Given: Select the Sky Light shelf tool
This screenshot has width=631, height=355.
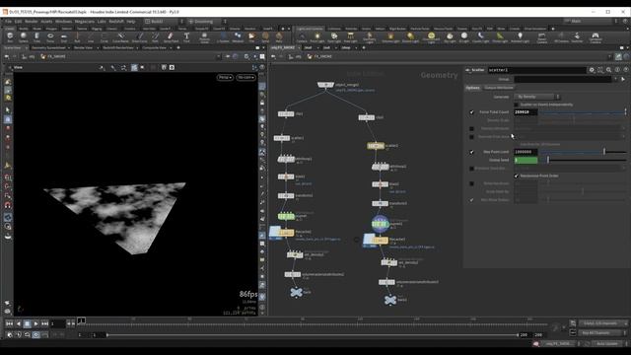Looking at the screenshot, I should (x=450, y=37).
